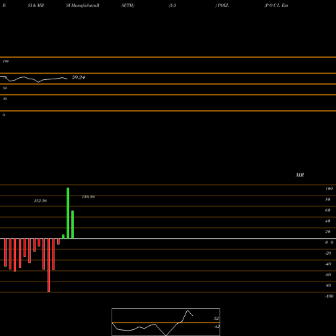Click the MR heading above the axis
The width and height of the screenshot is (336, 336).
click(300, 175)
